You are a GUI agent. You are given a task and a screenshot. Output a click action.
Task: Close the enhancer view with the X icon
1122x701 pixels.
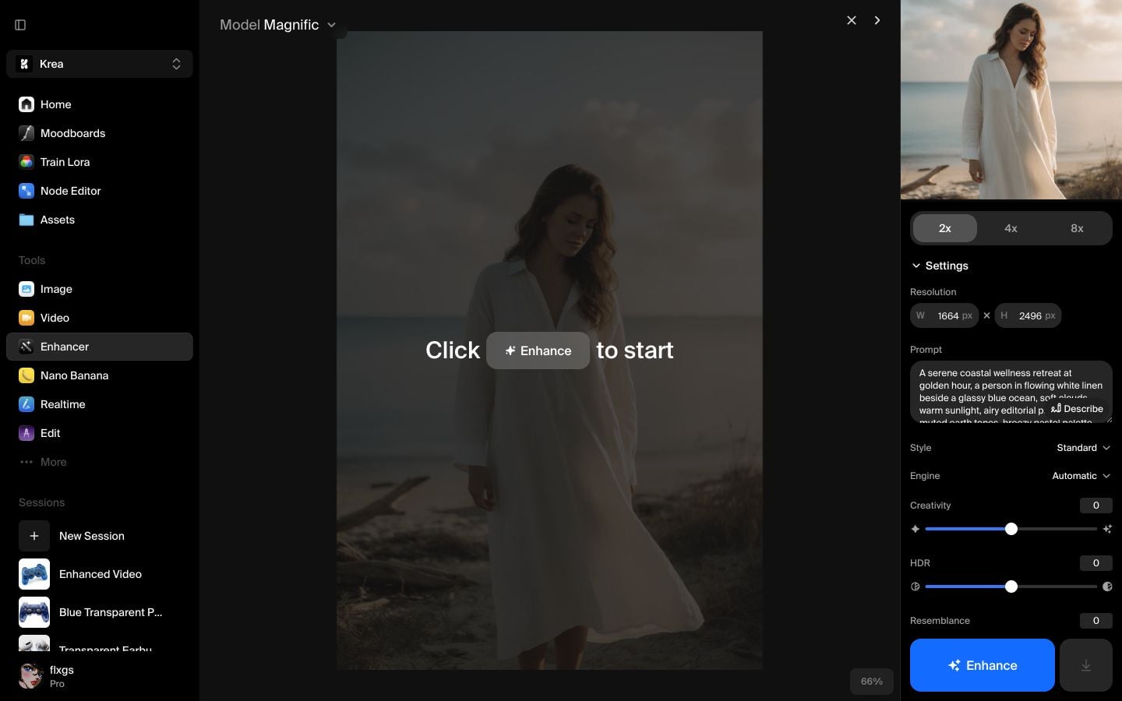point(852,20)
